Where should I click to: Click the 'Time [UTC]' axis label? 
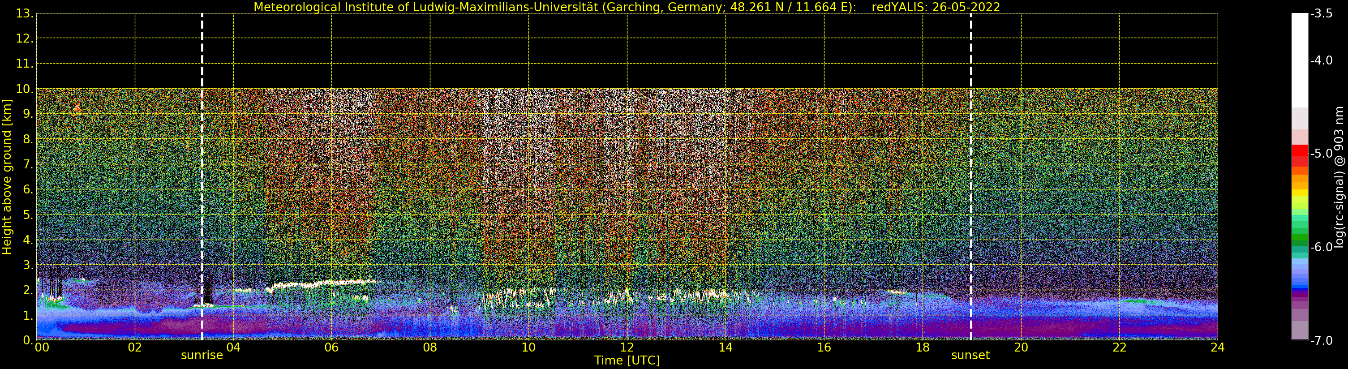[627, 360]
